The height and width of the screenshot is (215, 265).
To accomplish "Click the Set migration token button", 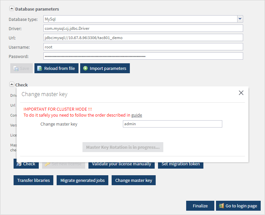I will (x=181, y=164).
